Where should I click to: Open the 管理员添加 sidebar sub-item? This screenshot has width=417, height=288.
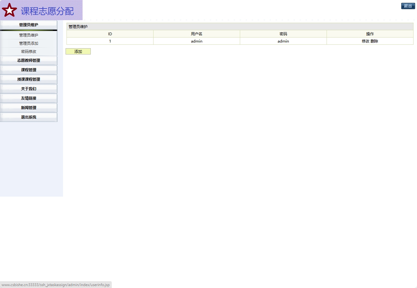tap(29, 43)
